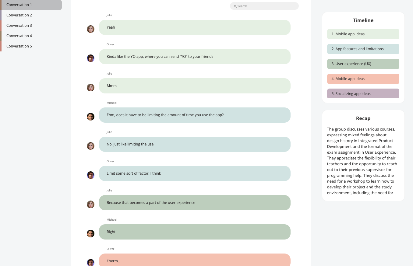
Task: Click Oliver's avatar beside "Limit some sort of factor"
Action: point(90,175)
